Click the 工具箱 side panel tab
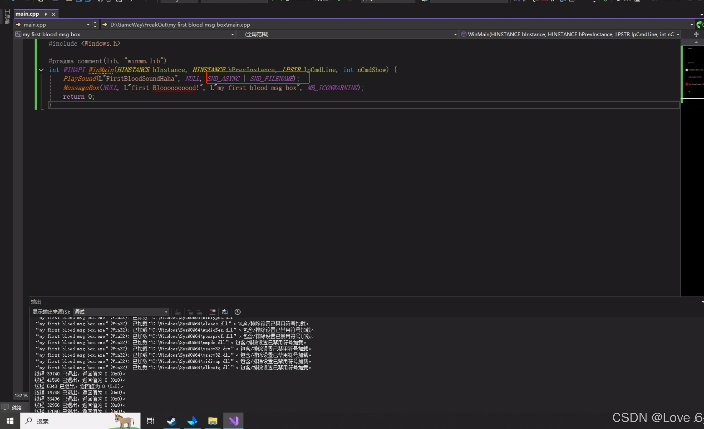This screenshot has height=429, width=704. pyautogui.click(x=7, y=17)
